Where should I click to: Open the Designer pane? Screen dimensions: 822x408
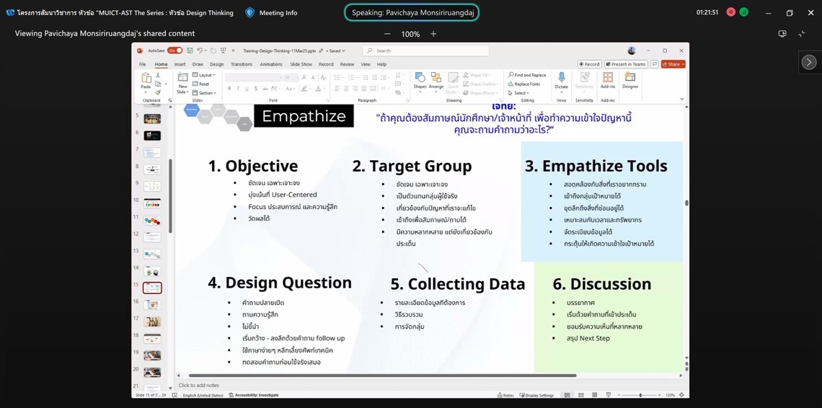click(x=630, y=79)
